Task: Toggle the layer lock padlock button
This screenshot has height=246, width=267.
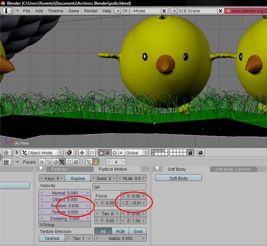Action: [191, 153]
